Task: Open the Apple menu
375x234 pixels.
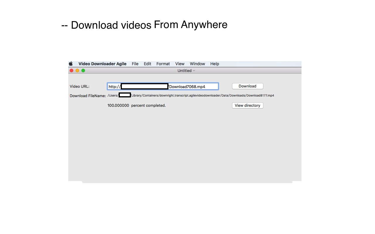Action: (71, 64)
